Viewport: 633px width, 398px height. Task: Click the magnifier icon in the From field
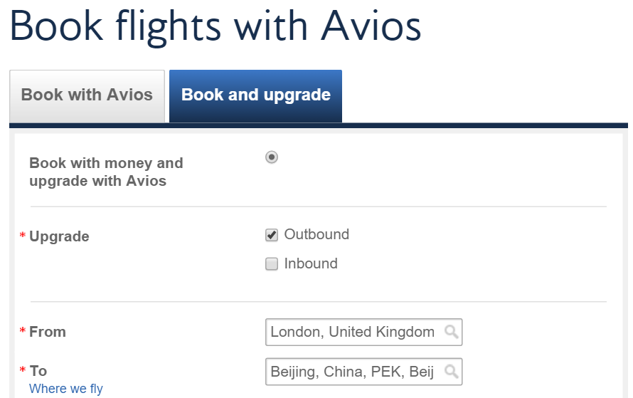click(x=452, y=332)
